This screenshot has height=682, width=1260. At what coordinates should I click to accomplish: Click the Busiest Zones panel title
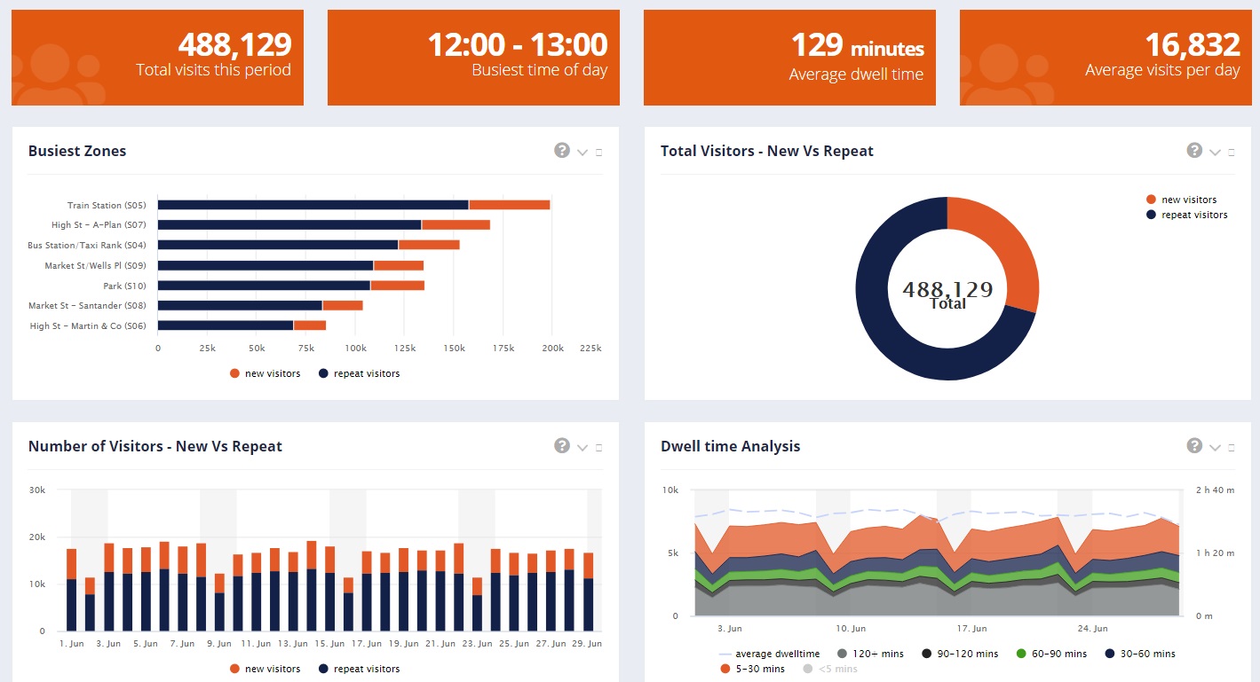(77, 151)
